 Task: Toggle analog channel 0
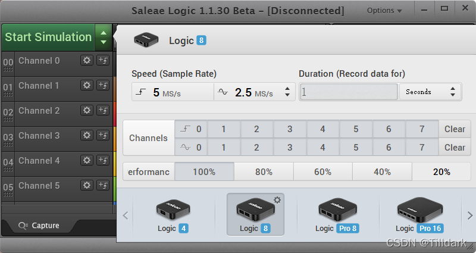(x=191, y=147)
